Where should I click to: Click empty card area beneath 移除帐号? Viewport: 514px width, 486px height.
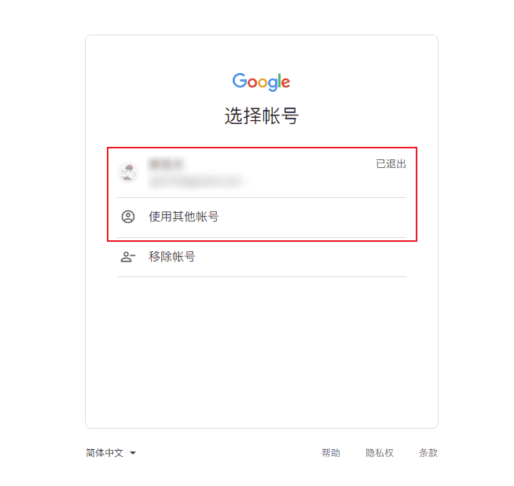click(x=262, y=352)
